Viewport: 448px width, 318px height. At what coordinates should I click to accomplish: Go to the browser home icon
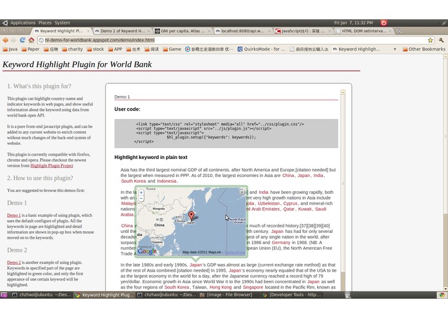coord(31,40)
